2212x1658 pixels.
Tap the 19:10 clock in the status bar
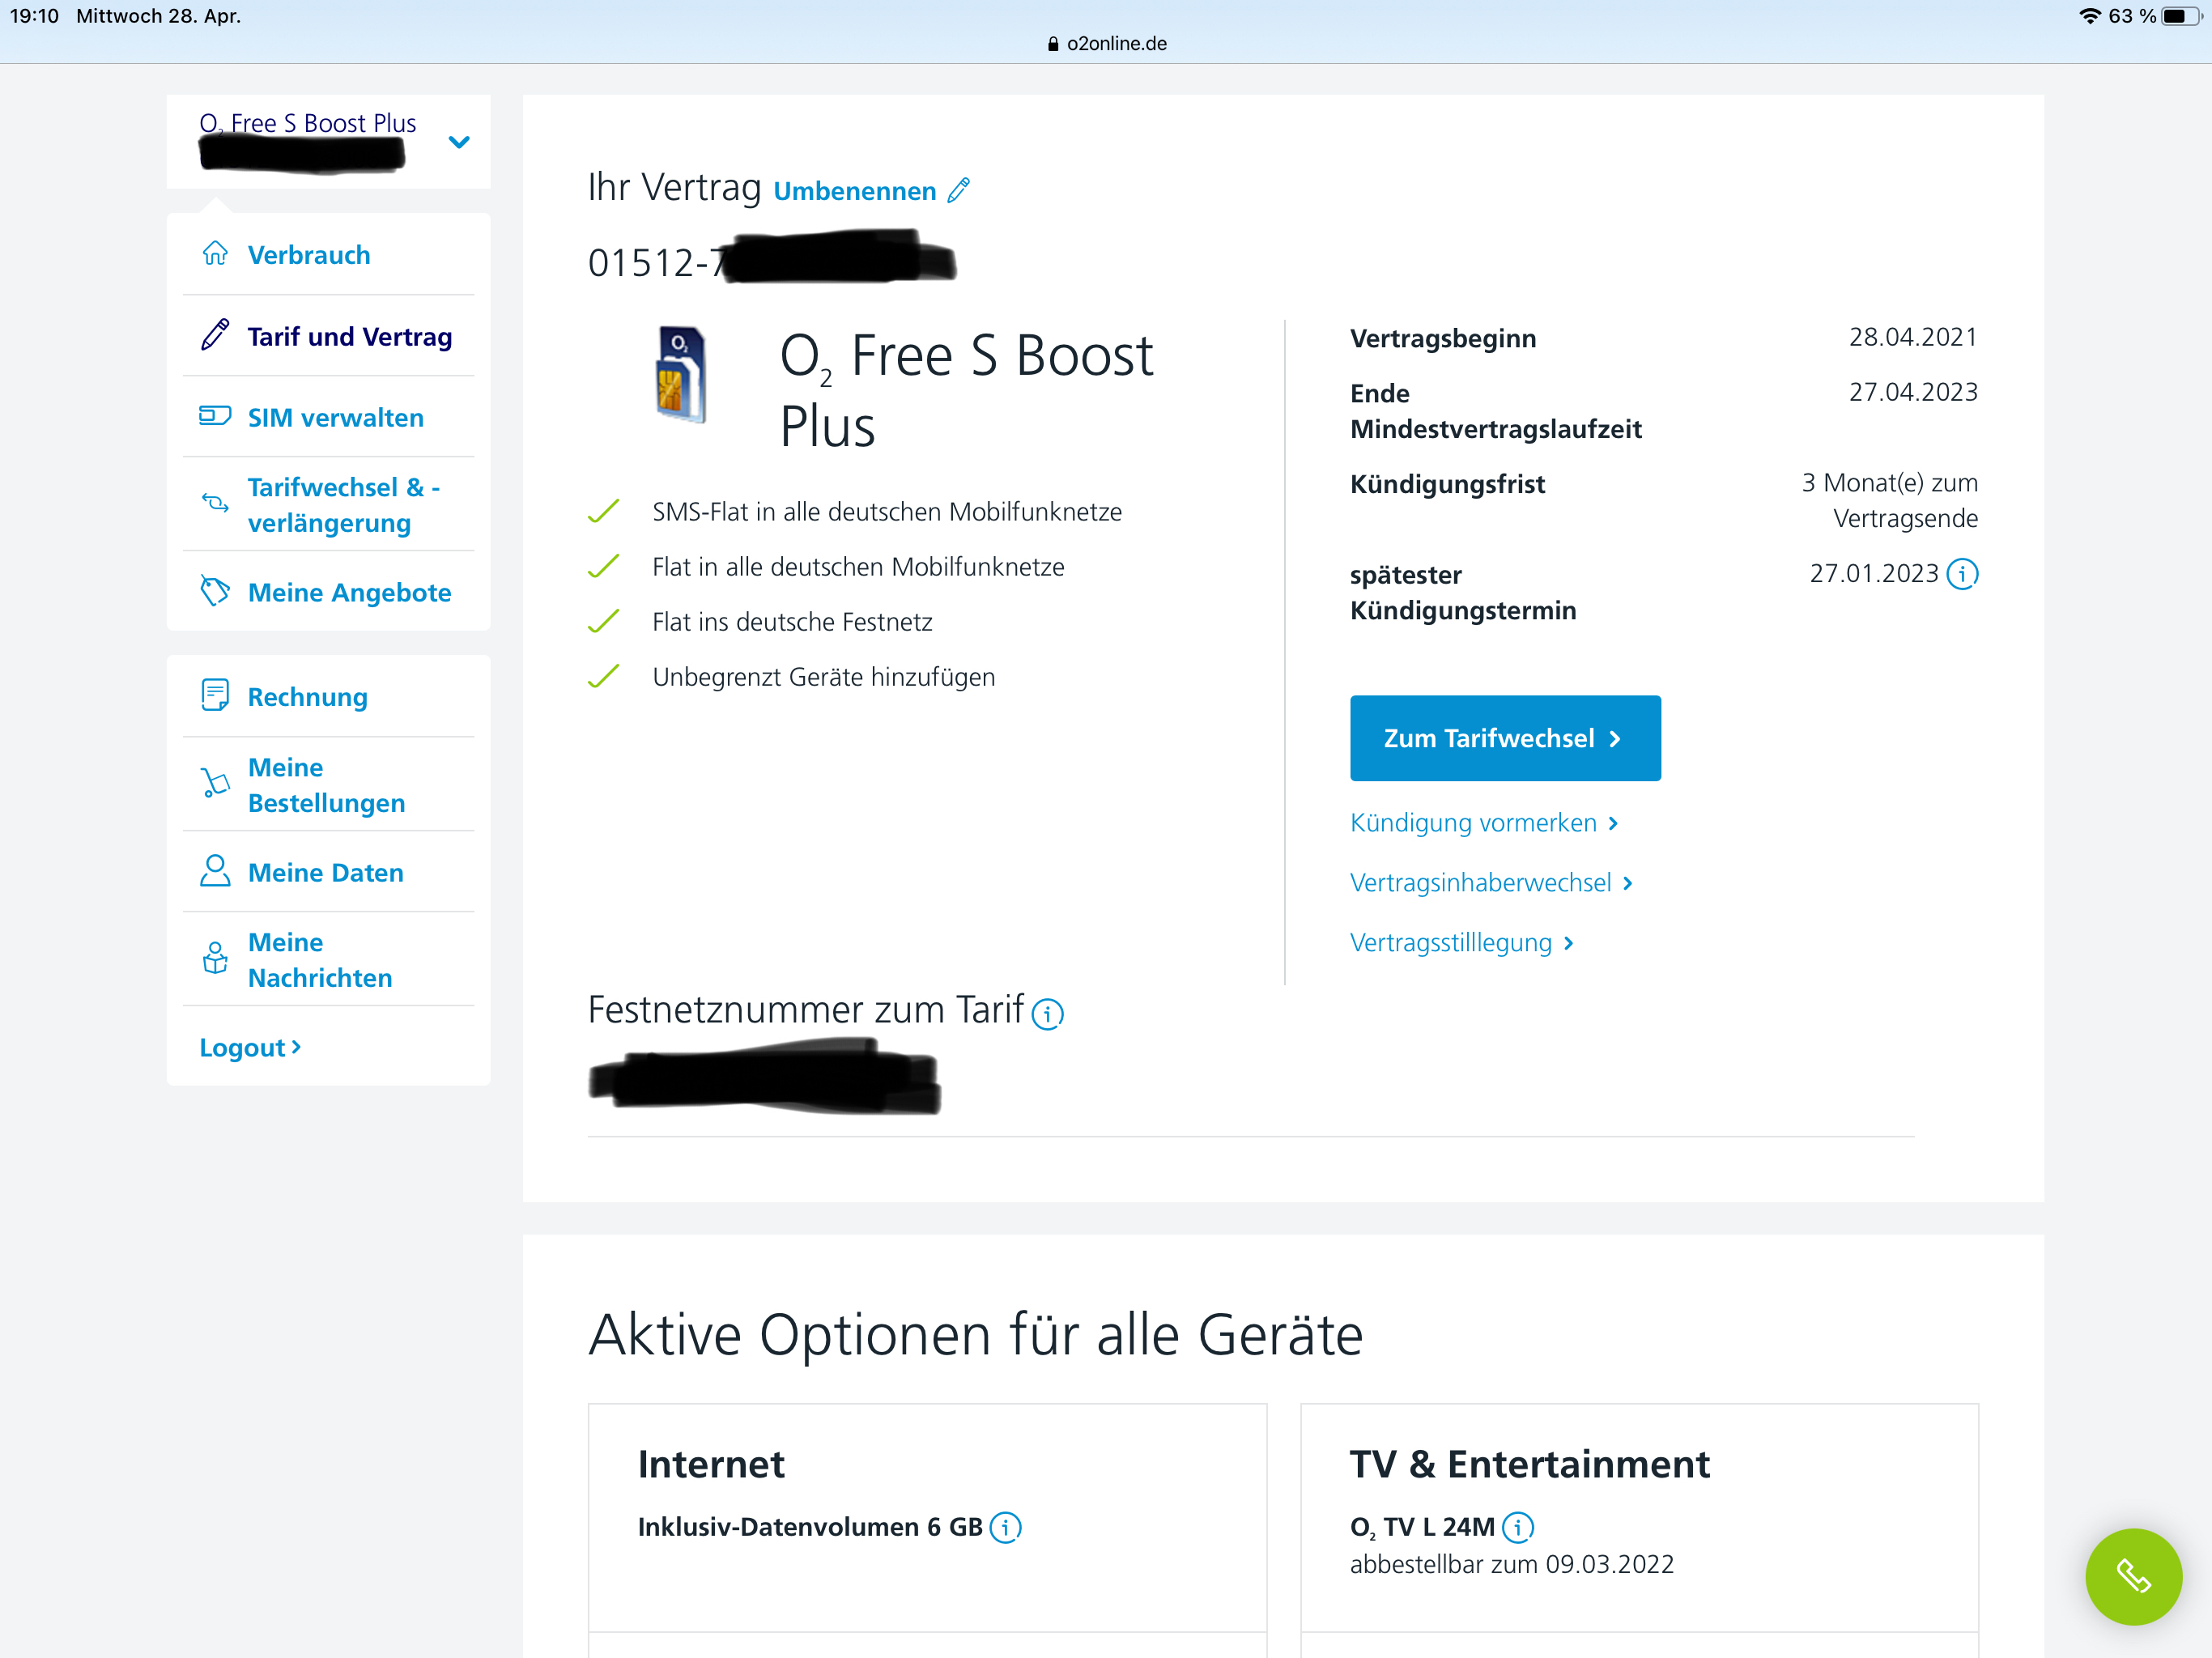click(34, 16)
